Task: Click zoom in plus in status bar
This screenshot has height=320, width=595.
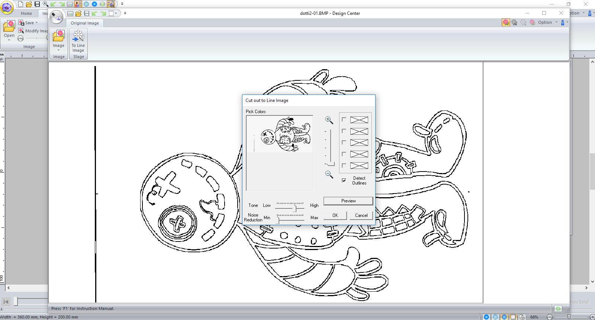Action: [592, 317]
